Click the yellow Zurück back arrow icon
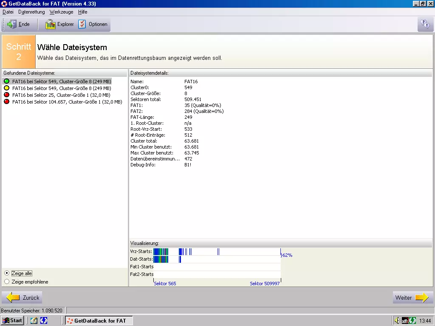The height and width of the screenshot is (326, 435). coord(13,298)
